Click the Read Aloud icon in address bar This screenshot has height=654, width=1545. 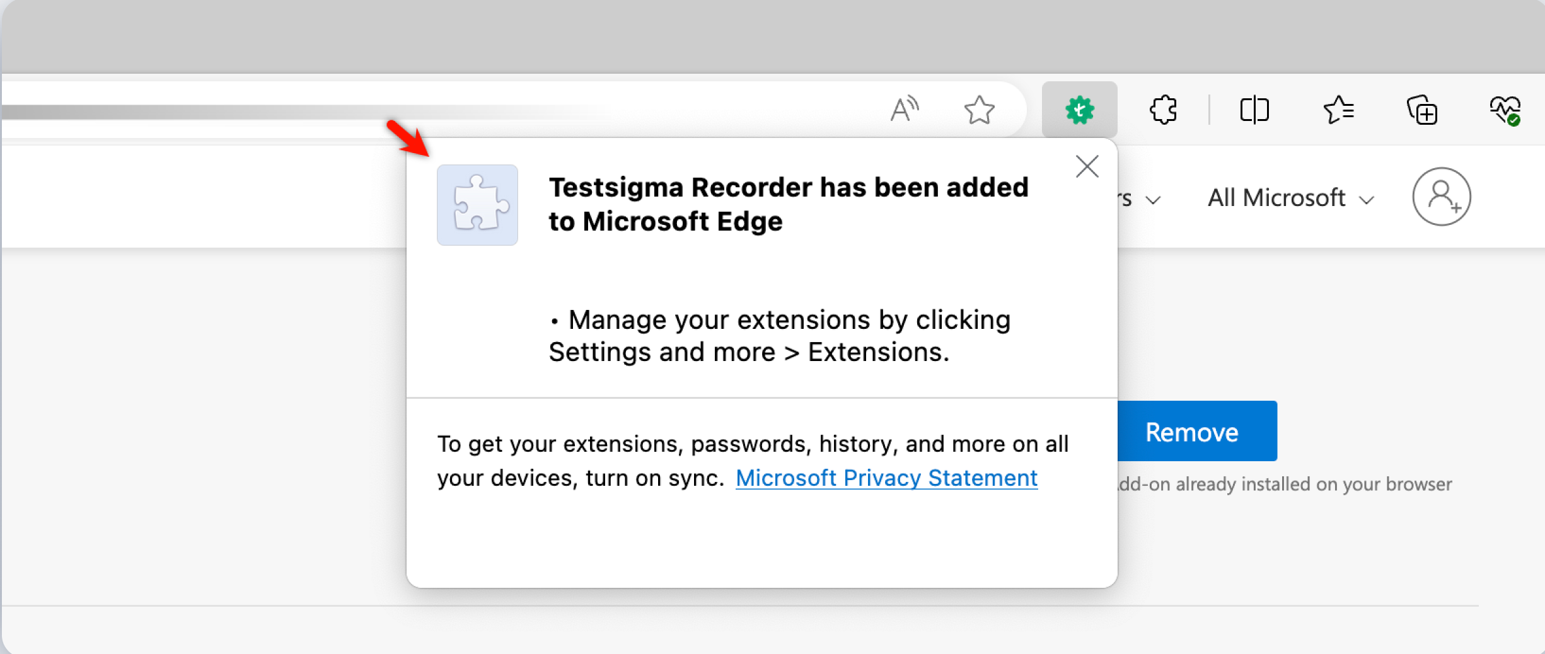coord(905,110)
